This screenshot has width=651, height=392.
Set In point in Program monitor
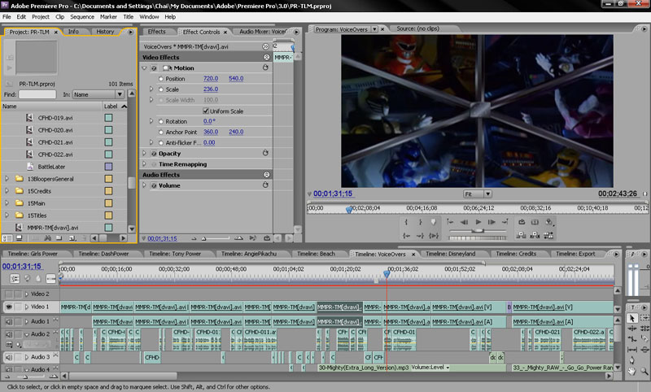(x=406, y=222)
